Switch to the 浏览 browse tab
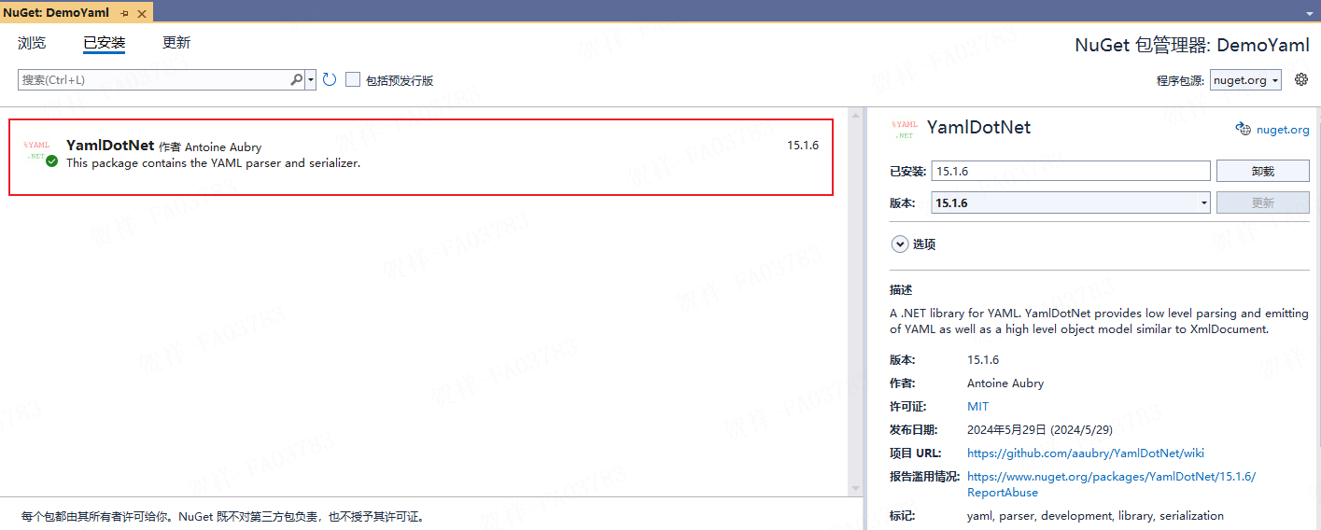The width and height of the screenshot is (1321, 530). coord(32,43)
